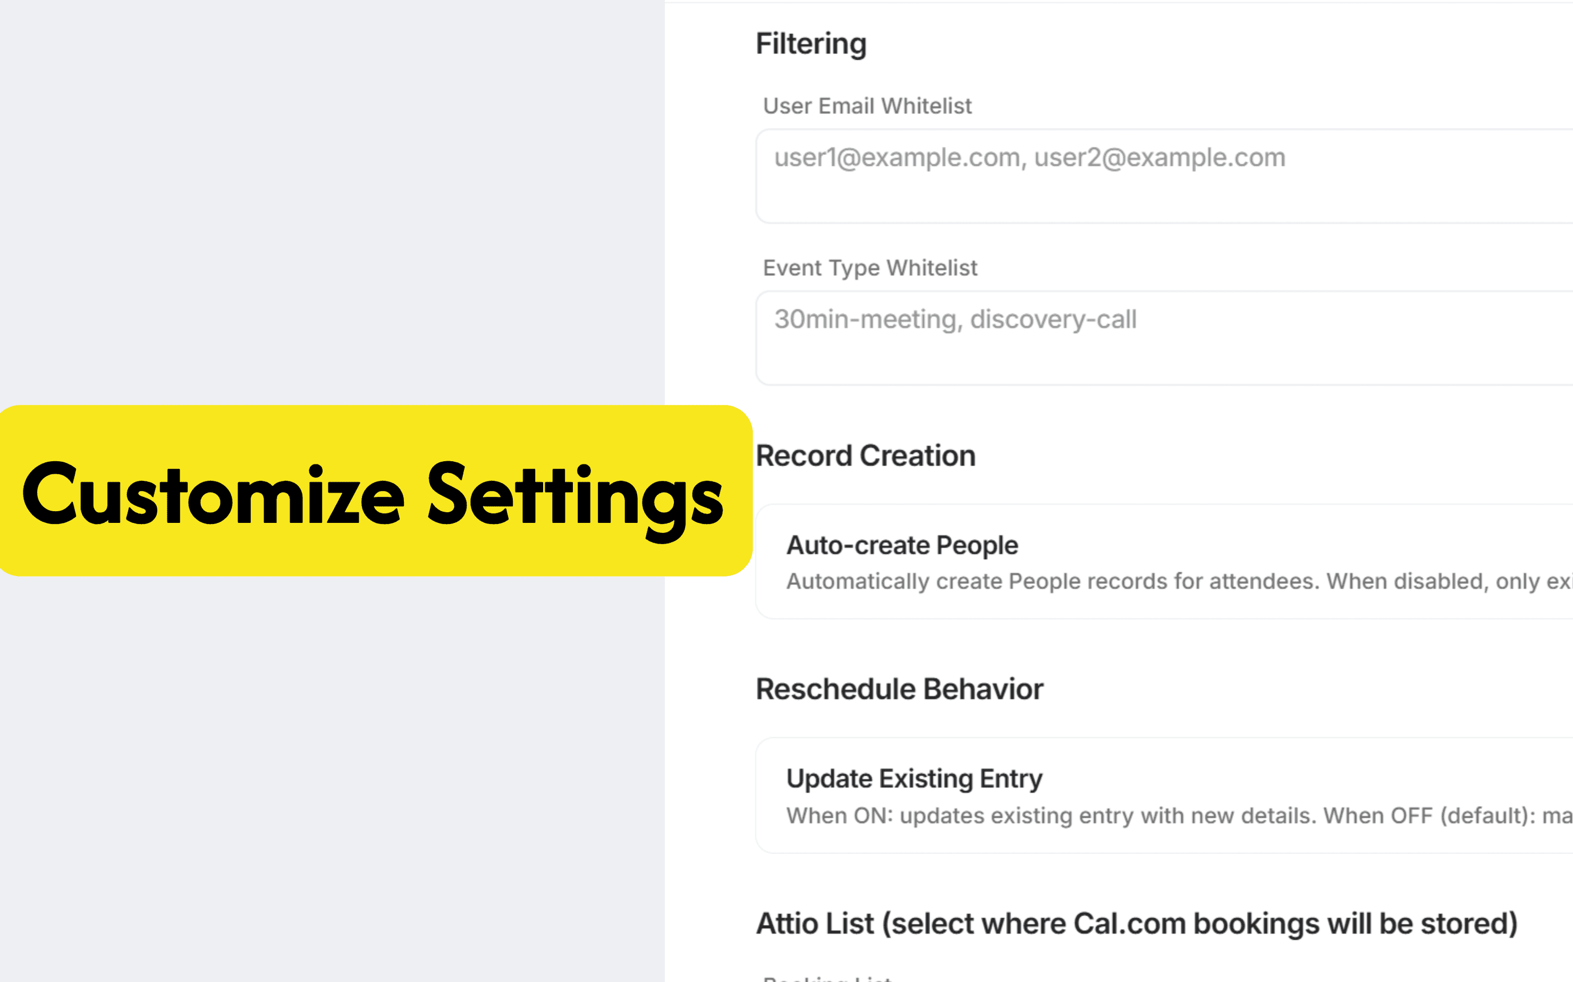The height and width of the screenshot is (982, 1573).
Task: Click the "discovery-call" placeholder text
Action: 1052,319
